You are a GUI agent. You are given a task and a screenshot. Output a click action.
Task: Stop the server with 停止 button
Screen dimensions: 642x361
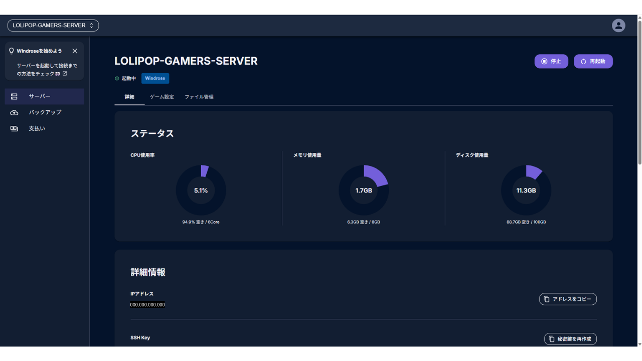[551, 61]
